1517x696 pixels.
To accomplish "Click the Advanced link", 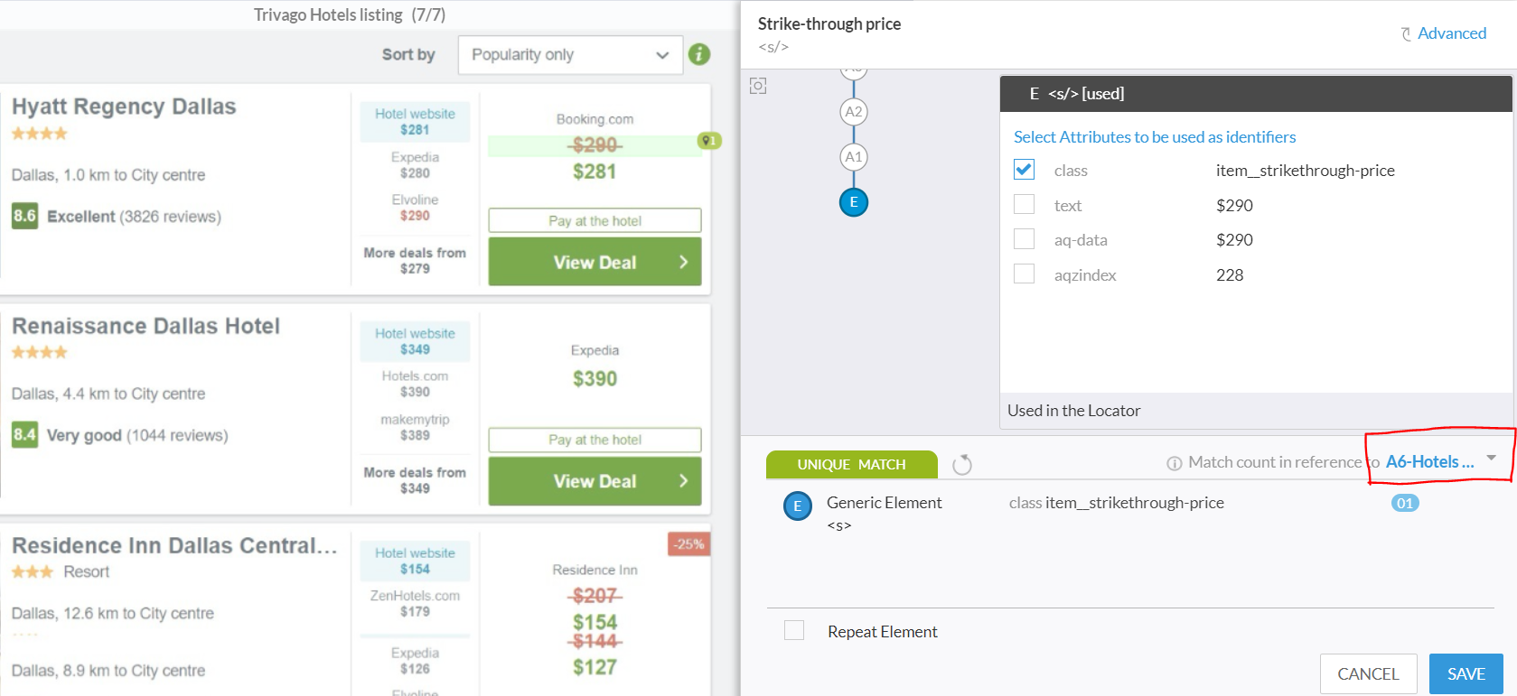I will point(1443,33).
